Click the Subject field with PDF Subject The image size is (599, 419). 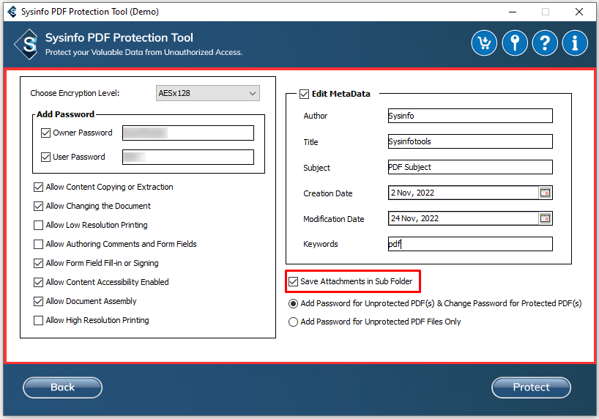pyautogui.click(x=470, y=167)
